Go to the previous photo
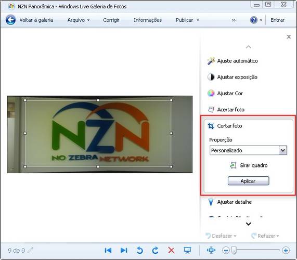Screen dimensions: 297x260 [108, 250]
